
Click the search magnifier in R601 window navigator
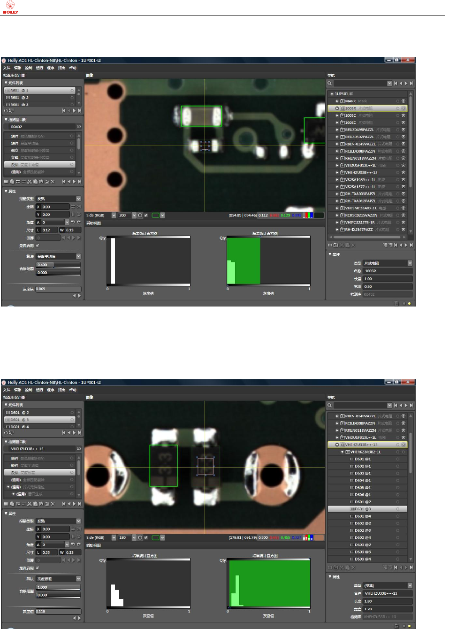(330, 83)
